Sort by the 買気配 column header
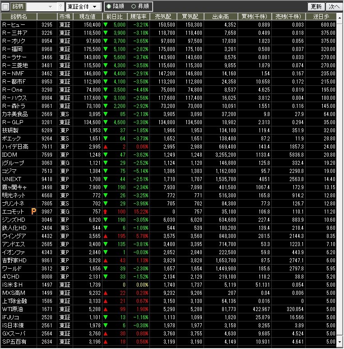Image resolution: width=344 pixels, height=349 pixels. 190,16
